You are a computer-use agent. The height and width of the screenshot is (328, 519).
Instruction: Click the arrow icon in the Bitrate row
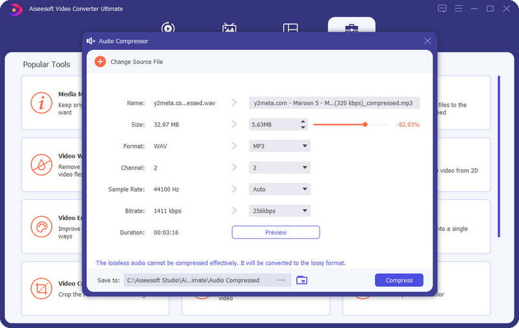[x=234, y=210]
